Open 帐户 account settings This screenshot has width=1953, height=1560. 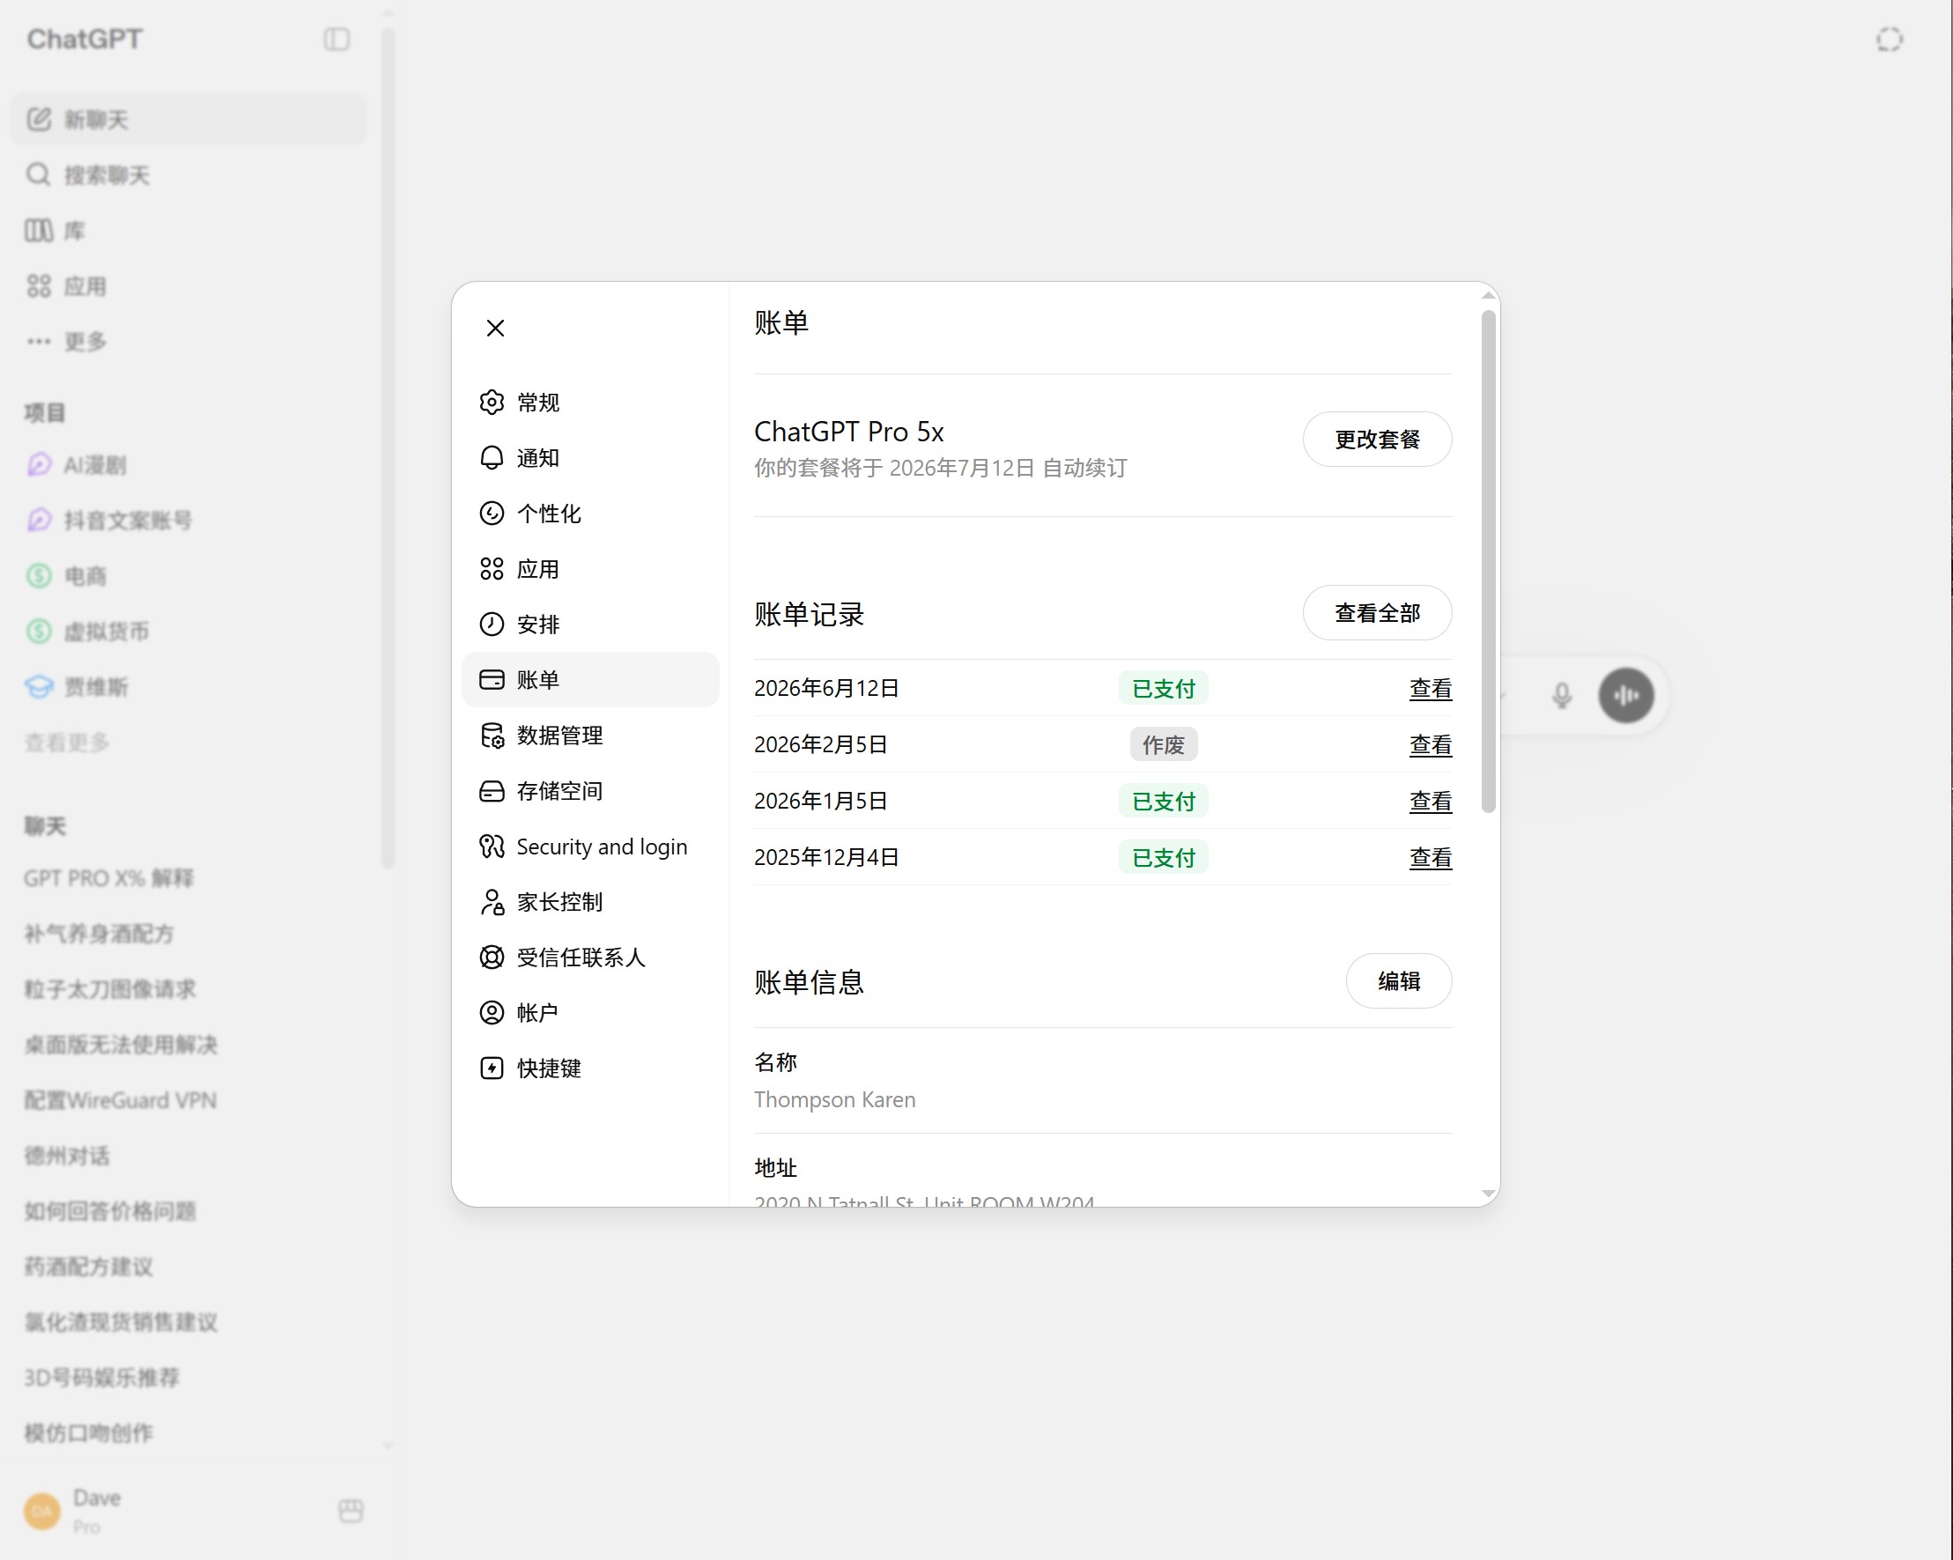589,1013
